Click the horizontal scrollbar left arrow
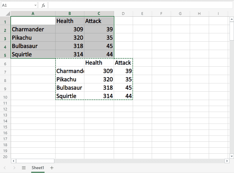The image size is (234, 173). (x=13, y=161)
